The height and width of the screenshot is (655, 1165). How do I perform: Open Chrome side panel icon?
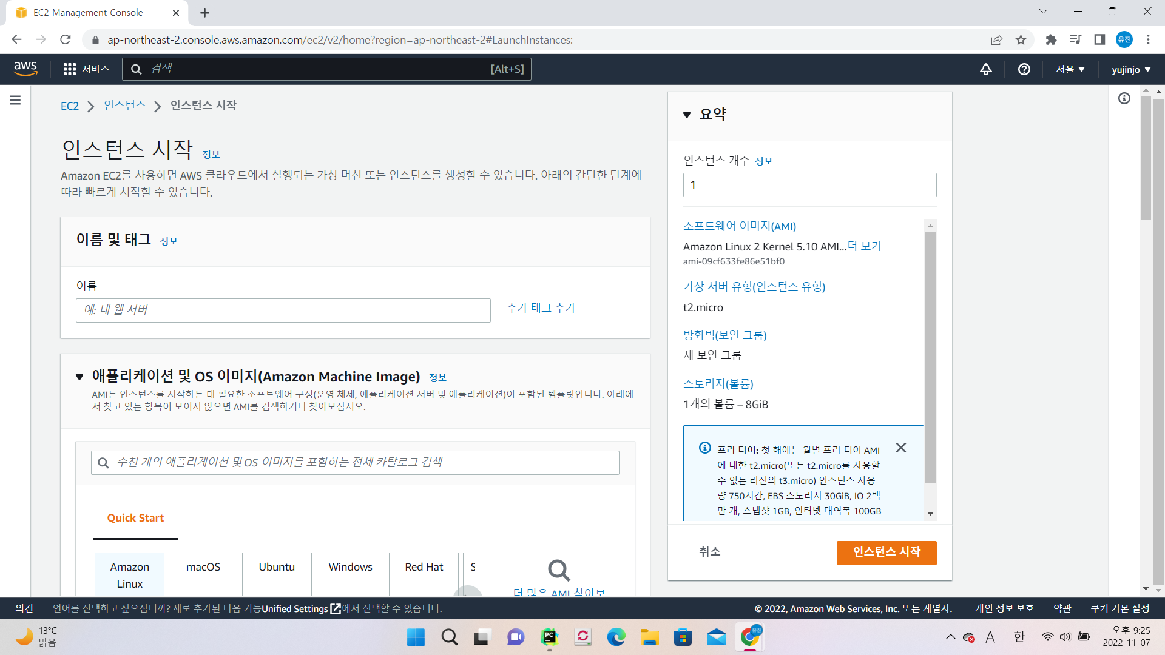click(x=1099, y=40)
